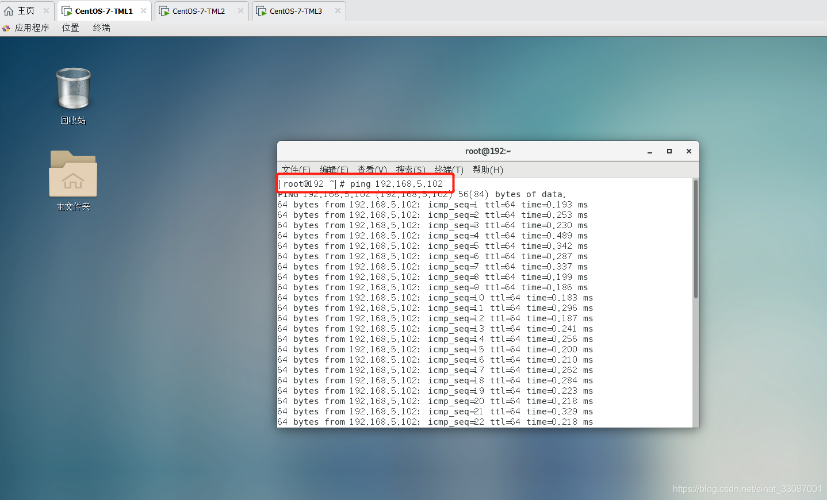
Task: Click the icmp_seq=4 time=0.489 line
Action: [x=432, y=236]
